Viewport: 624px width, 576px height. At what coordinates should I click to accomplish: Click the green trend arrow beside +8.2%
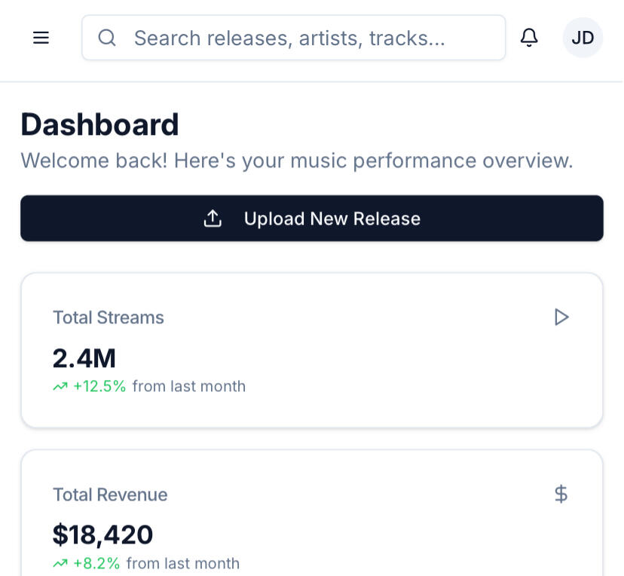[x=60, y=564]
